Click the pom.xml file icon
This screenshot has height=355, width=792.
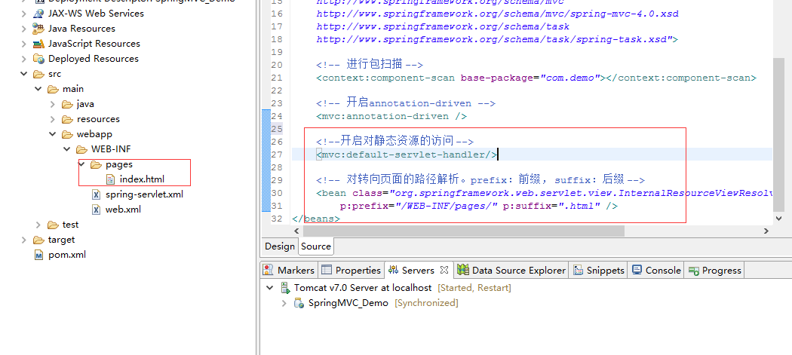pos(39,255)
